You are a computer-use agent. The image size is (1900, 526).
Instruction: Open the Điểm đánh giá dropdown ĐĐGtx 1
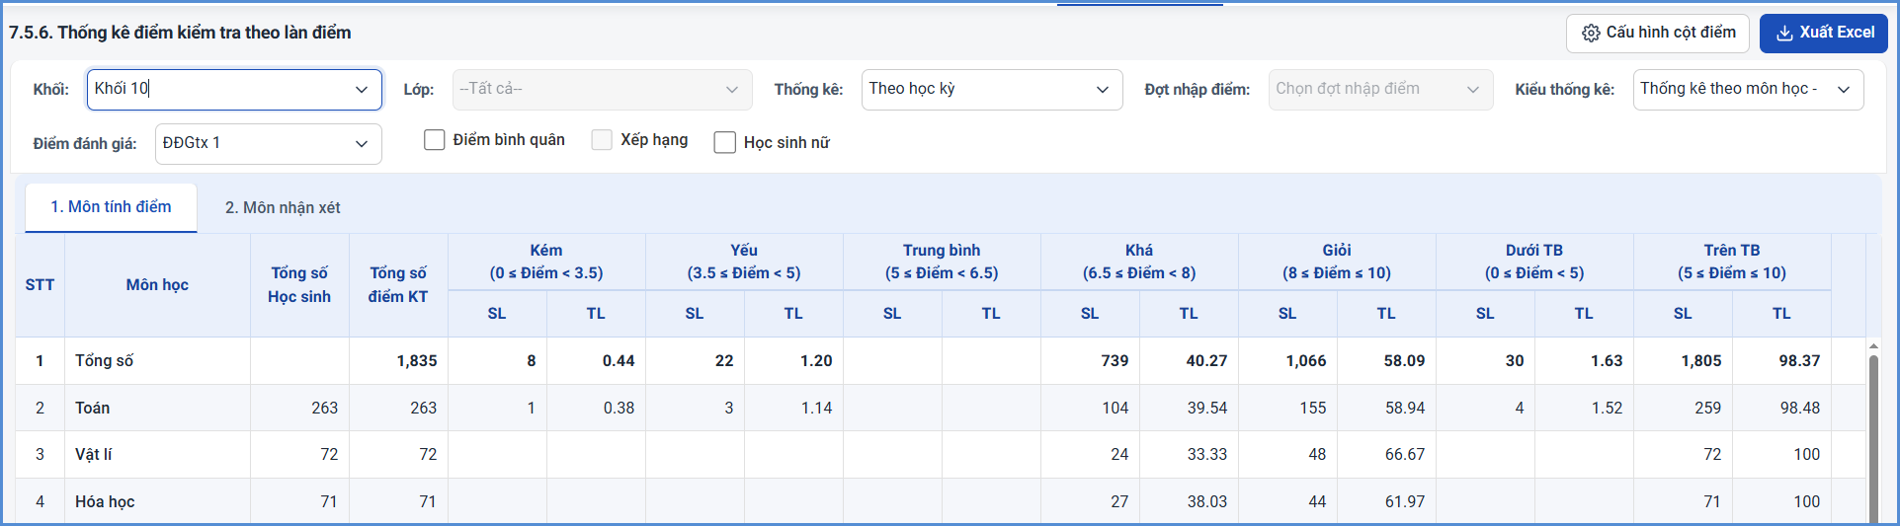pos(269,143)
